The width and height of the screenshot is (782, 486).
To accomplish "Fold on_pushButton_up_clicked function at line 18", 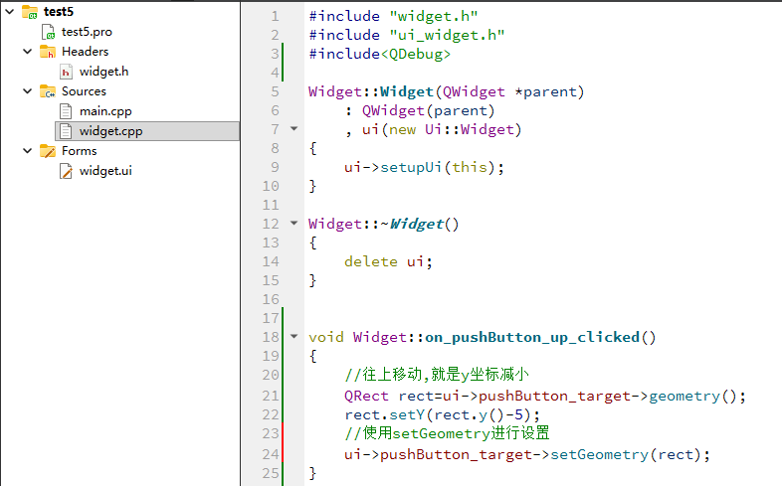I will (x=294, y=337).
